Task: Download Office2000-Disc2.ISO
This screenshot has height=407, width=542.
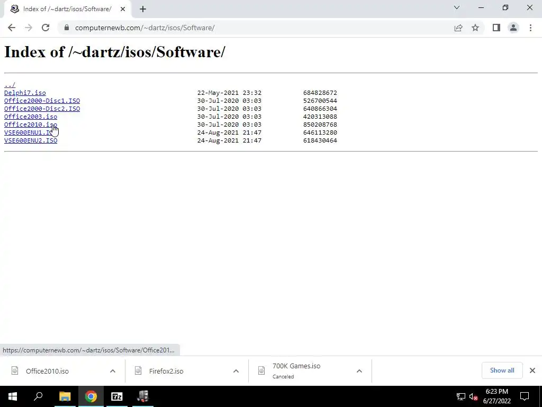Action: [x=42, y=109]
